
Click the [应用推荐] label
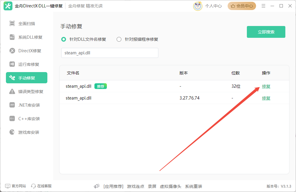pos(113,186)
